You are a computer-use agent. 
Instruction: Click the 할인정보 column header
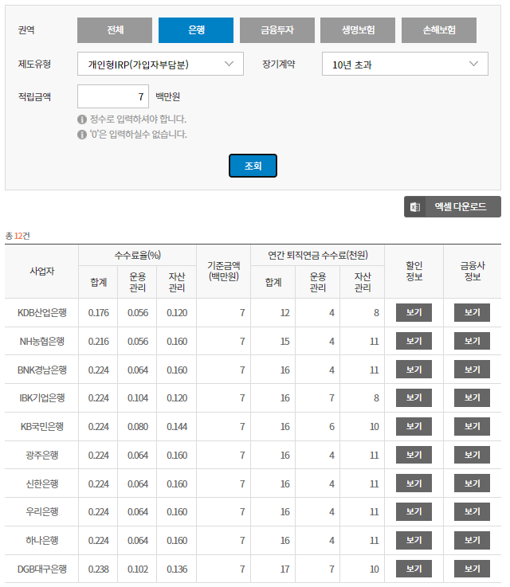coord(414,271)
